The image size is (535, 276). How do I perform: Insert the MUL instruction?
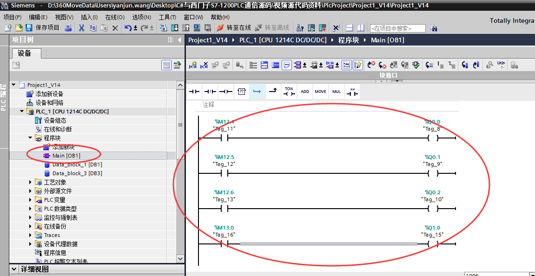pos(336,92)
